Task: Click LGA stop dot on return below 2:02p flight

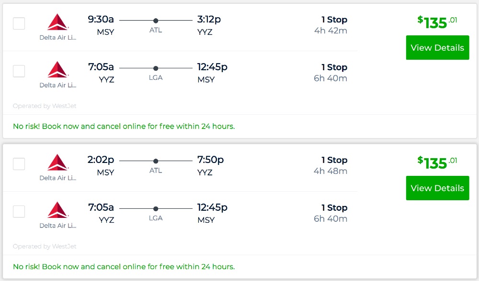Action: point(156,209)
